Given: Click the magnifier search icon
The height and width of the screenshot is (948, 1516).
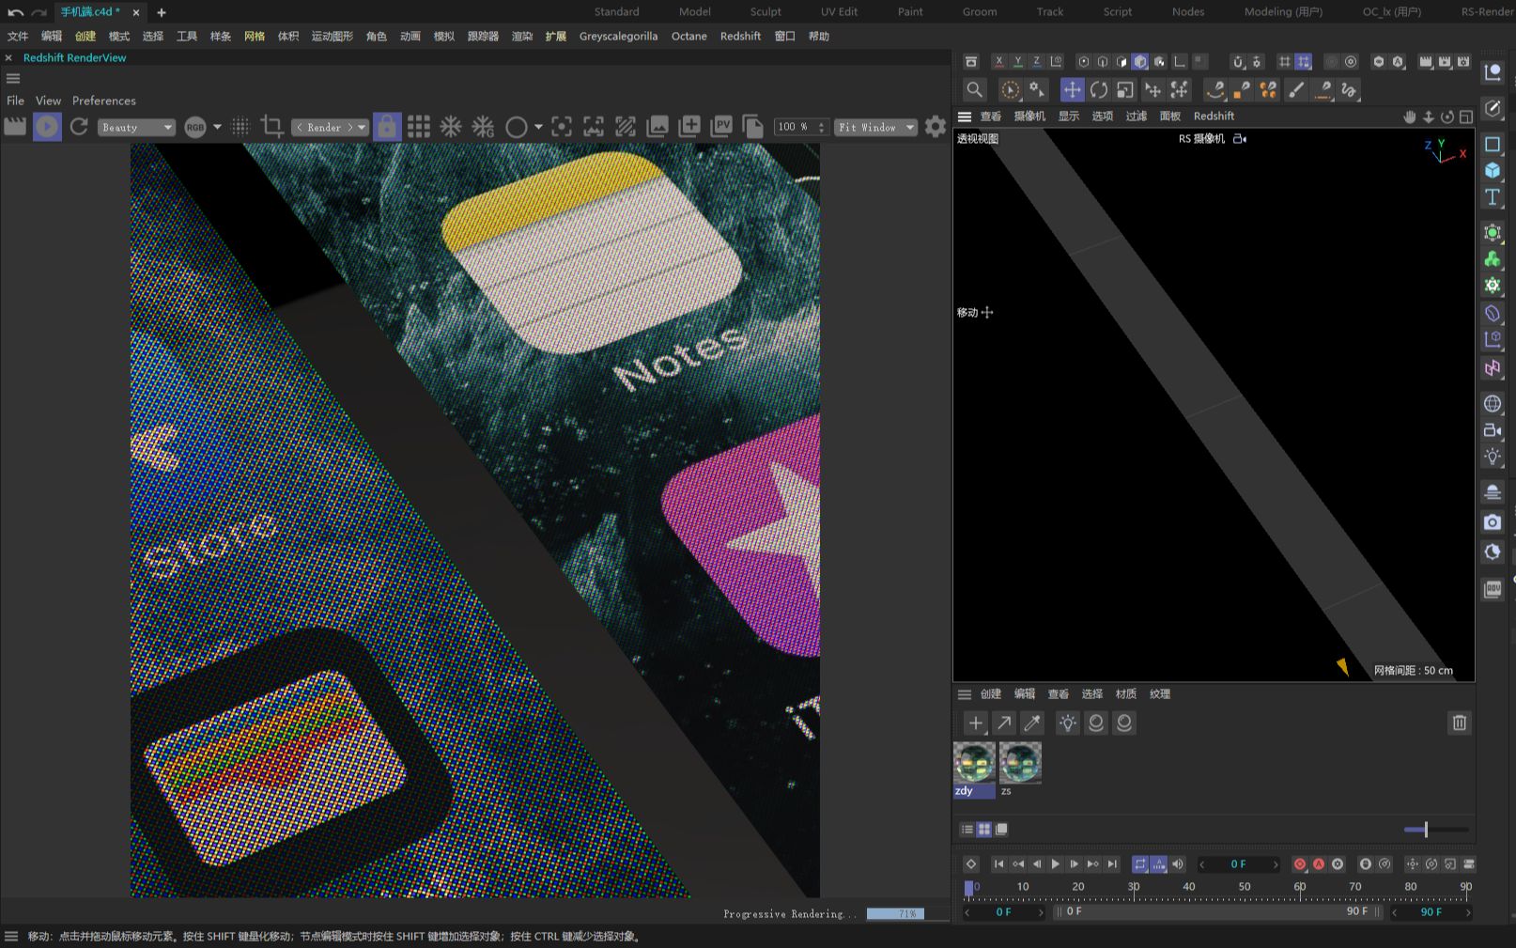Looking at the screenshot, I should (x=975, y=89).
